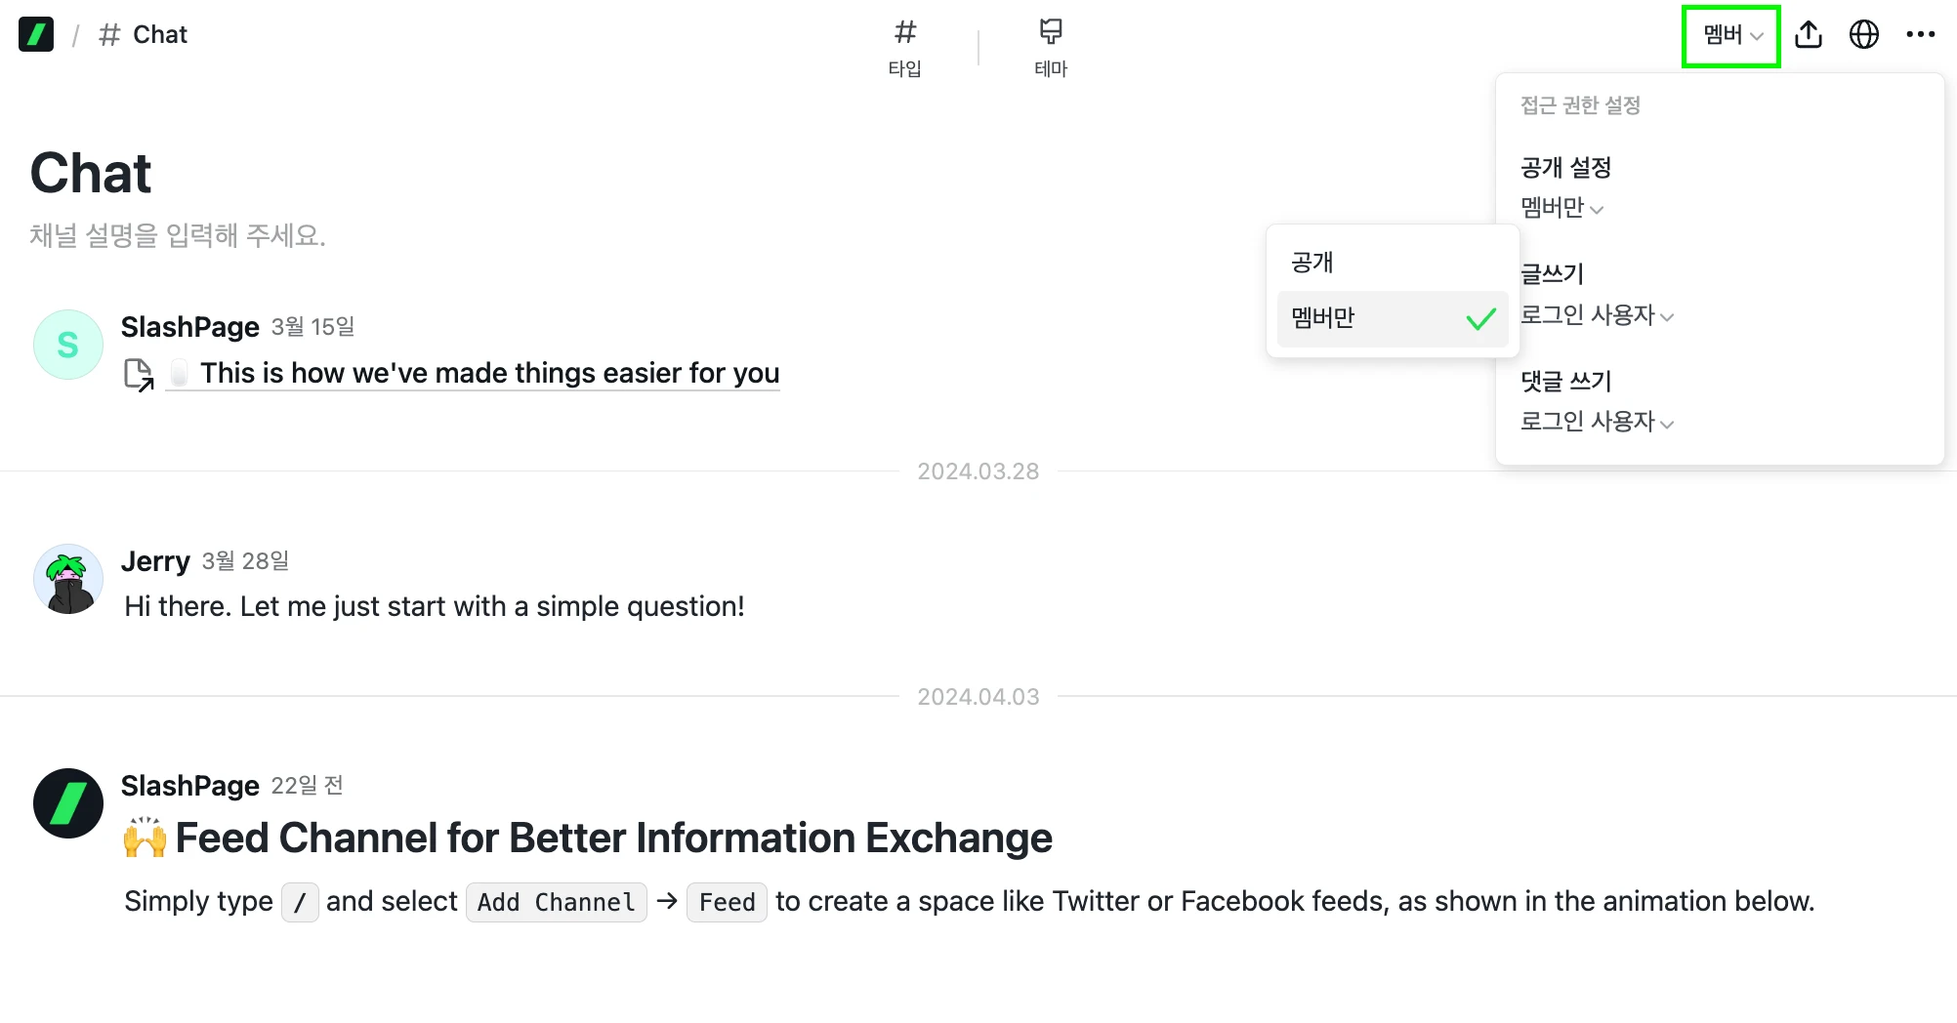
Task: Click the Chat breadcrumb in header
Action: pos(159,35)
